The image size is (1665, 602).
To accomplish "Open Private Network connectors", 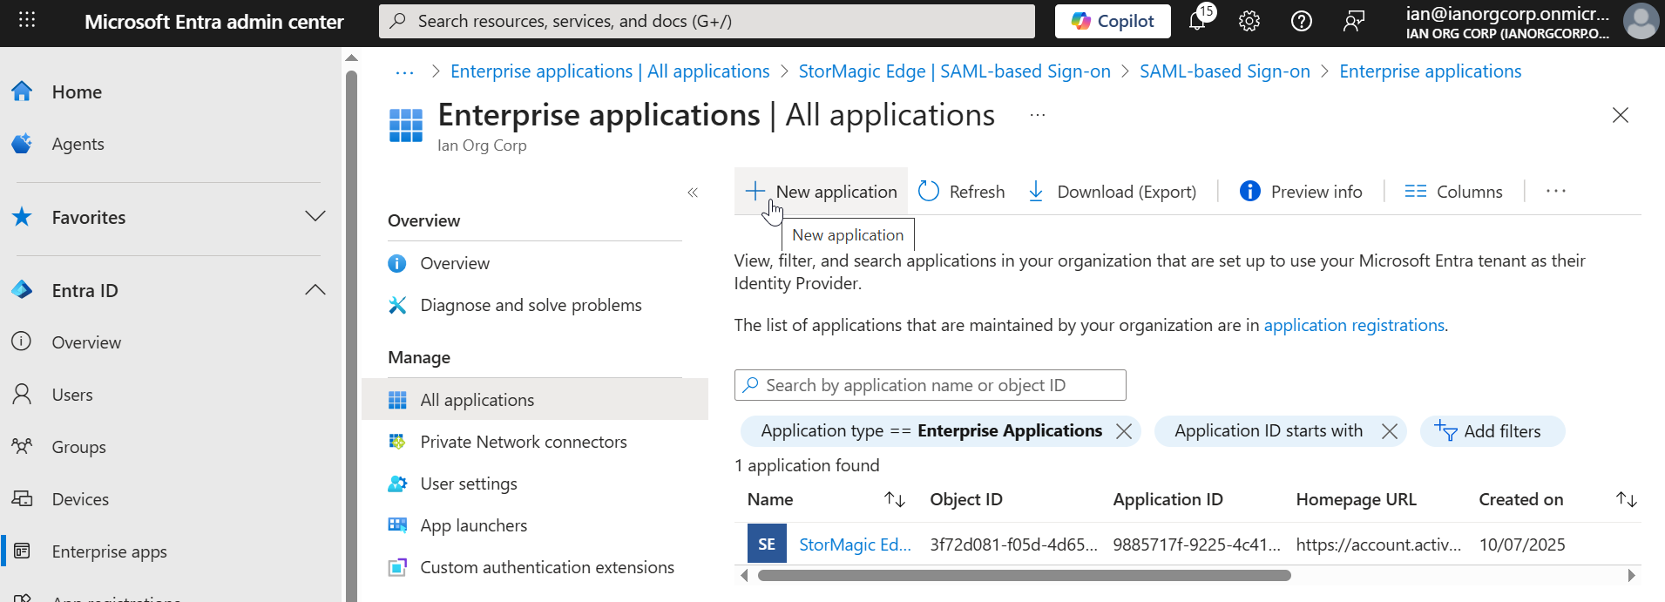I will (x=523, y=442).
